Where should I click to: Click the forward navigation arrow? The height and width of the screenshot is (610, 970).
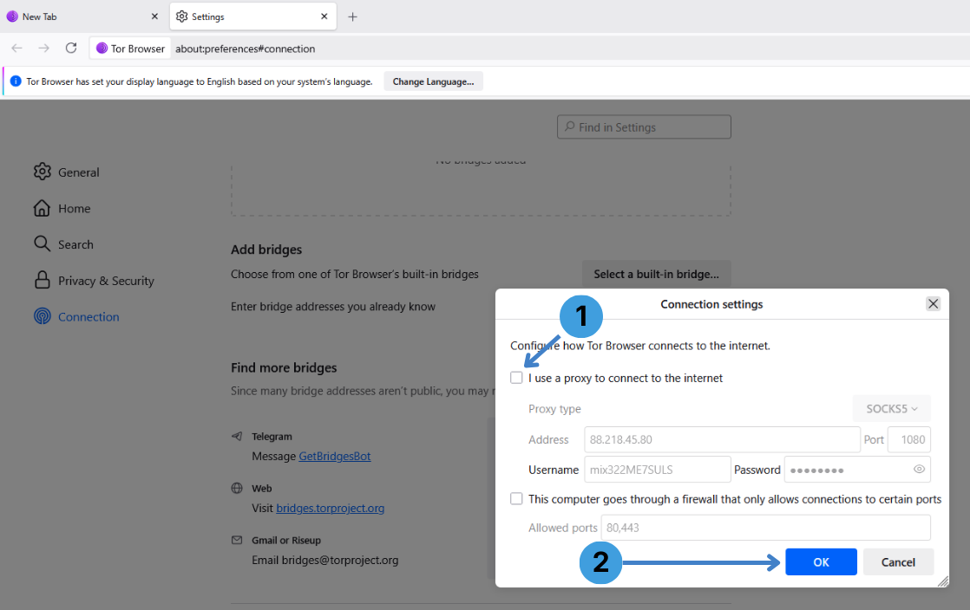pos(44,49)
